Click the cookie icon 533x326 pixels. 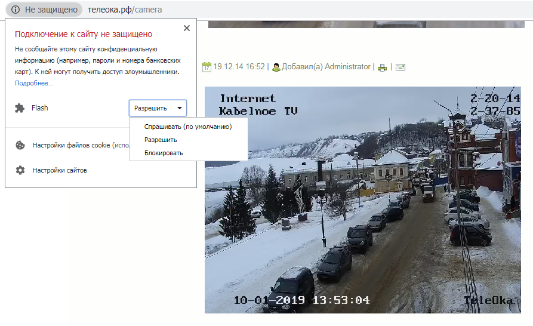(20, 145)
